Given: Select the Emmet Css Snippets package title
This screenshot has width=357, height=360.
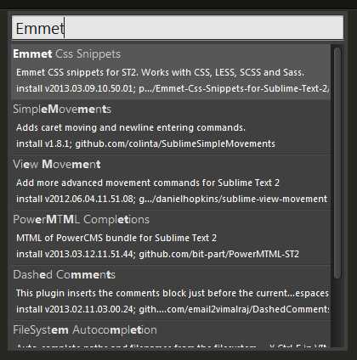Looking at the screenshot, I should 67,54.
